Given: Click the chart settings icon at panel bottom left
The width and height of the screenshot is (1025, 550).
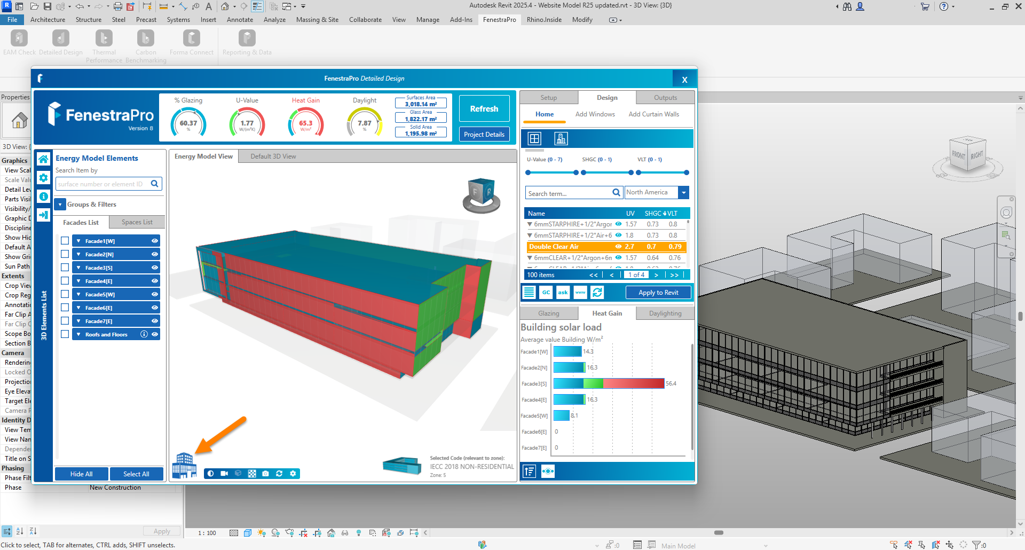Looking at the screenshot, I should click(x=529, y=471).
